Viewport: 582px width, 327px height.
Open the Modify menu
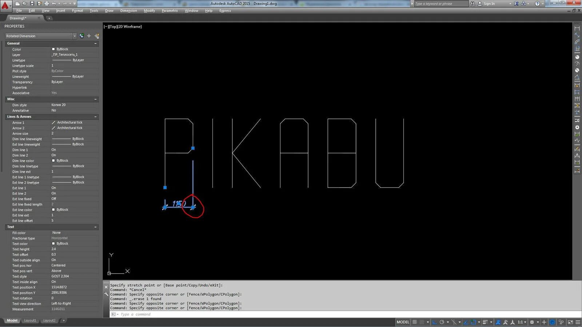coord(149,11)
